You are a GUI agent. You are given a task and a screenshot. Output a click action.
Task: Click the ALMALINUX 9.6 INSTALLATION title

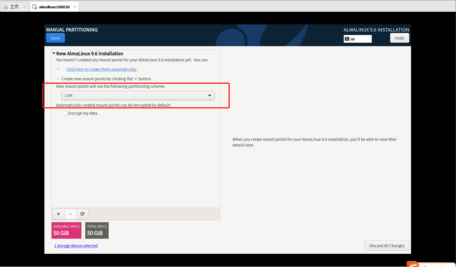tap(376, 30)
